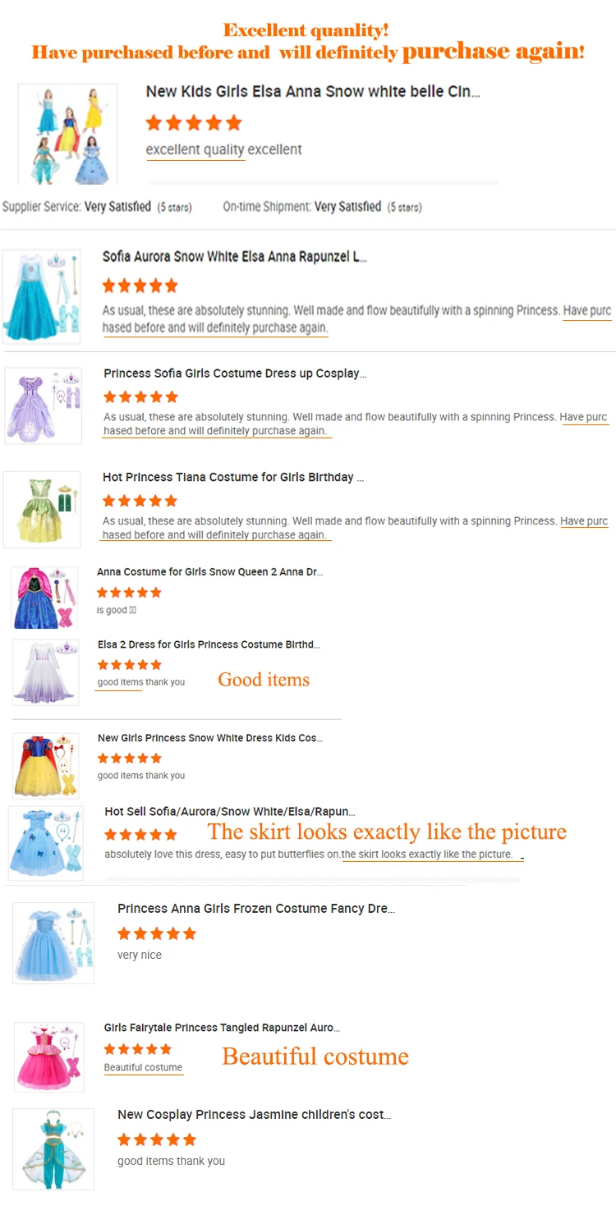Image resolution: width=616 pixels, height=1210 pixels.
Task: Click 'Princess Sofia Girls Costume Dress up Cosplay' title
Action: [235, 374]
